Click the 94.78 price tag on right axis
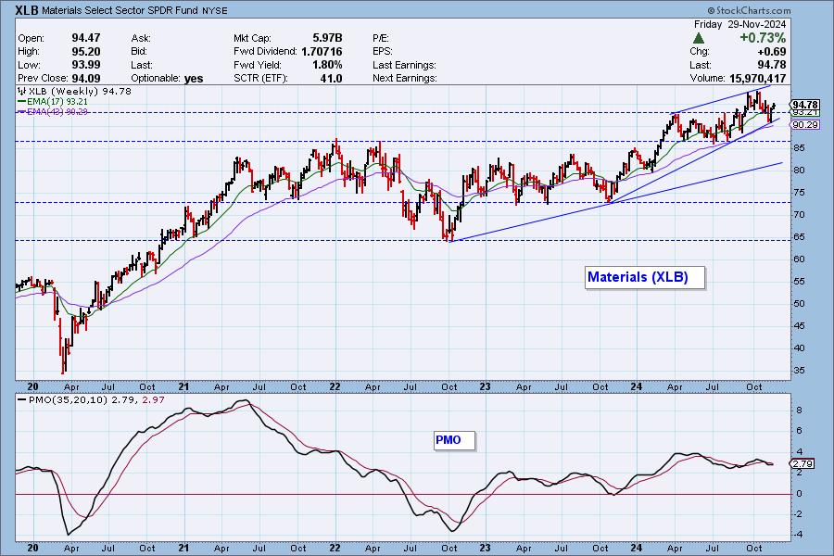The height and width of the screenshot is (556, 834). pyautogui.click(x=804, y=105)
